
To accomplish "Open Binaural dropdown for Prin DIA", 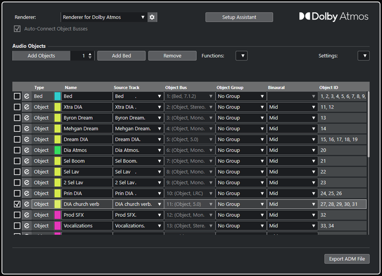I will 292,193.
